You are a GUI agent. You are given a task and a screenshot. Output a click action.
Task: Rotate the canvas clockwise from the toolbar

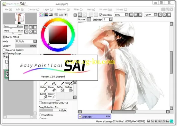tap(165, 15)
